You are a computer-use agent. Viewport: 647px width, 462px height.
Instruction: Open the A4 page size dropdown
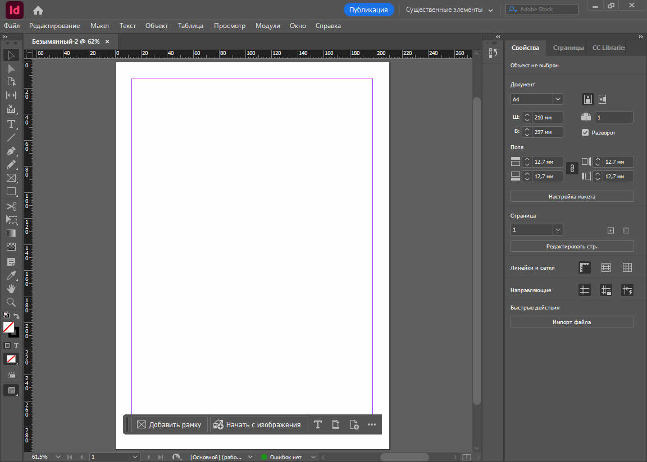tap(558, 99)
